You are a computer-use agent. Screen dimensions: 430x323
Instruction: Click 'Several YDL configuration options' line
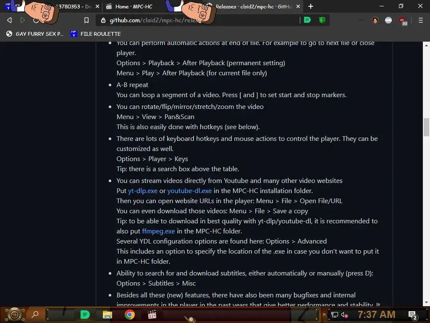click(222, 241)
